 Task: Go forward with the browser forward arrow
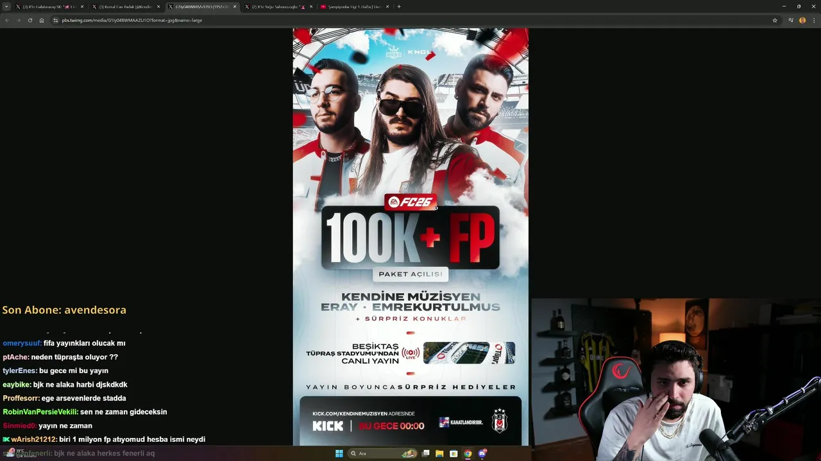pyautogui.click(x=19, y=20)
